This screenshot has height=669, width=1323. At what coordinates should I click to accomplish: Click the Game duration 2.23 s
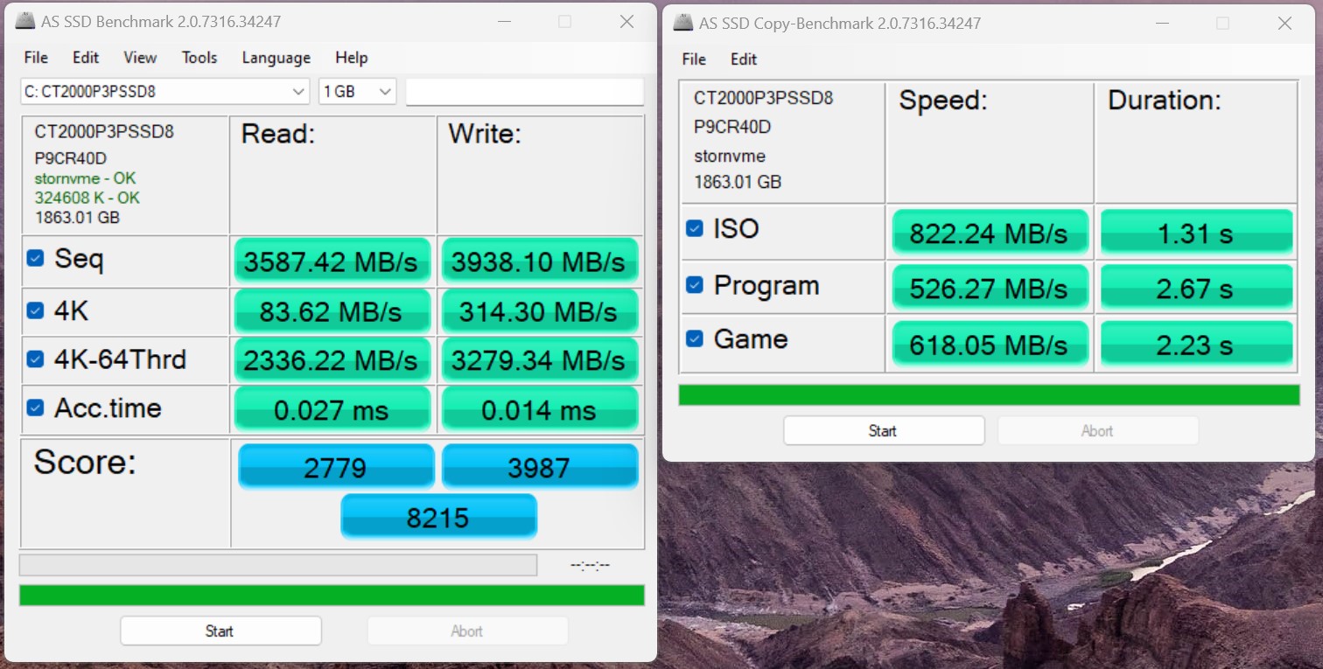(x=1195, y=344)
